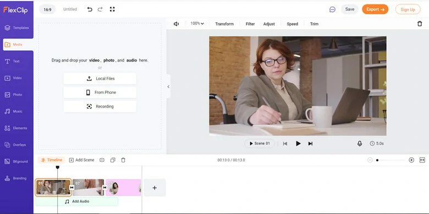This screenshot has width=429, height=214.
Task: Switch to Timeline mode
Action: 52,160
